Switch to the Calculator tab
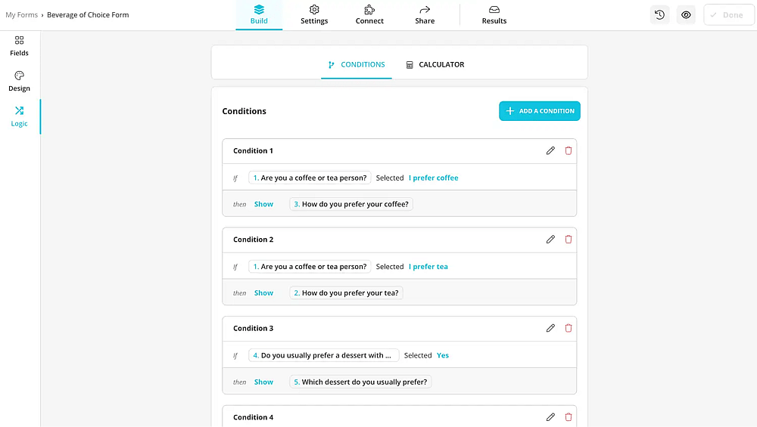The width and height of the screenshot is (757, 427). coord(435,64)
